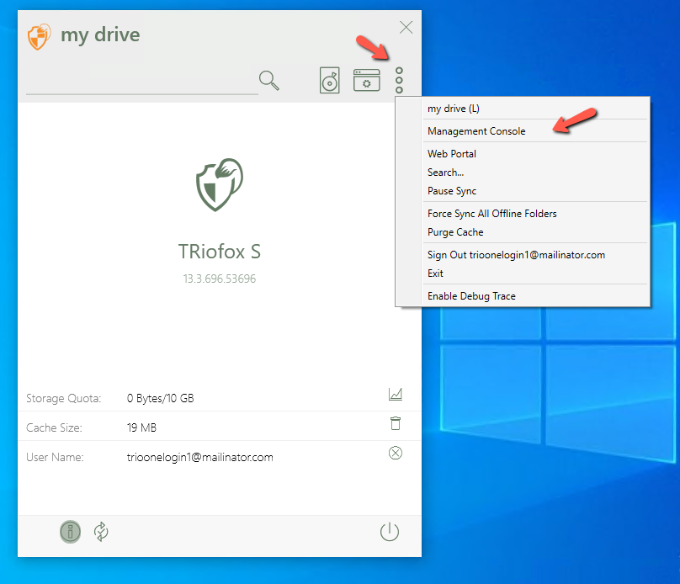Click the 'TRiofox S' product name

click(x=220, y=252)
